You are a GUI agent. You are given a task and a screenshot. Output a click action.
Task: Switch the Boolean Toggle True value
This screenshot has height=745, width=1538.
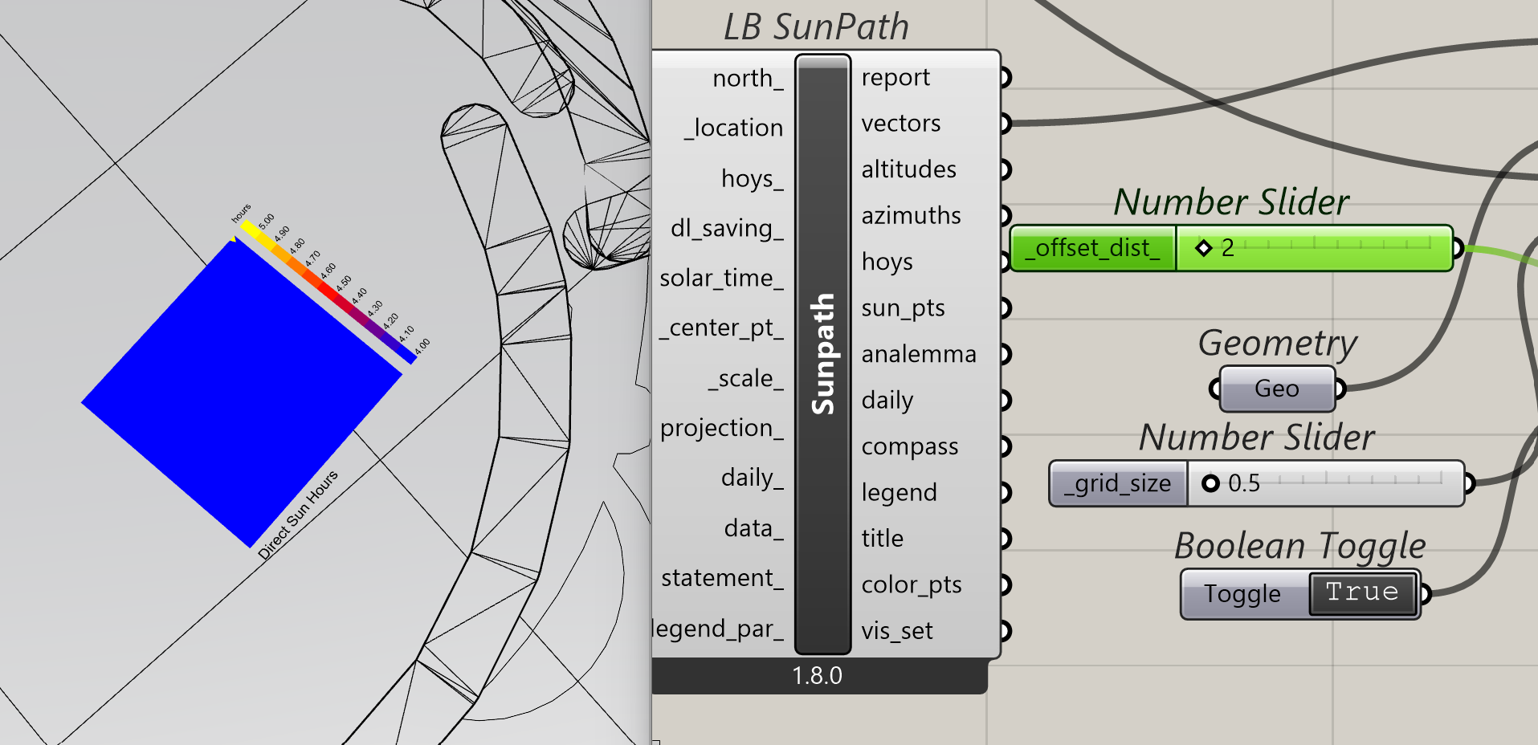pos(1362,593)
